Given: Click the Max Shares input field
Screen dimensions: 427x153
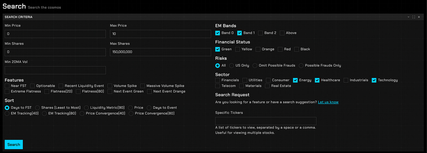Looking at the screenshot, I should pos(160,52).
